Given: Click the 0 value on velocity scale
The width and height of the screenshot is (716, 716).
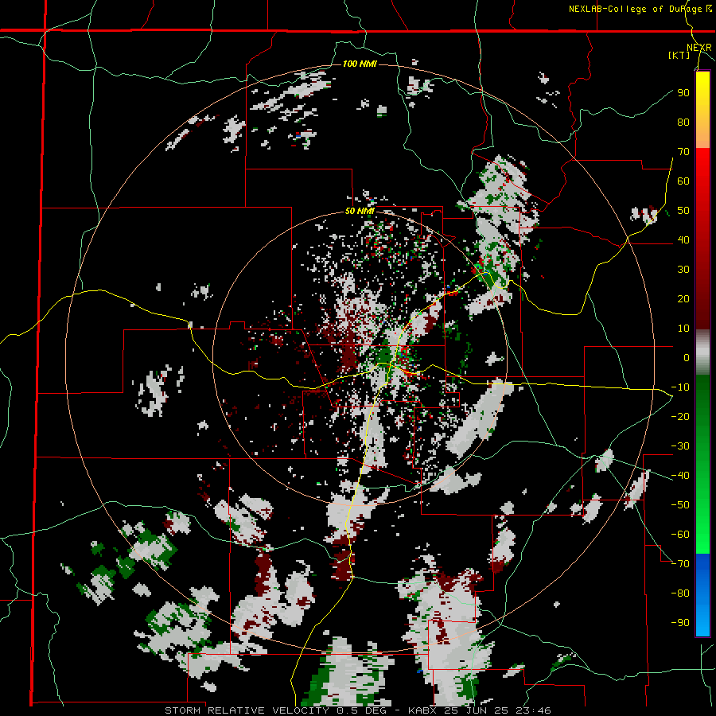Looking at the screenshot, I should click(687, 357).
